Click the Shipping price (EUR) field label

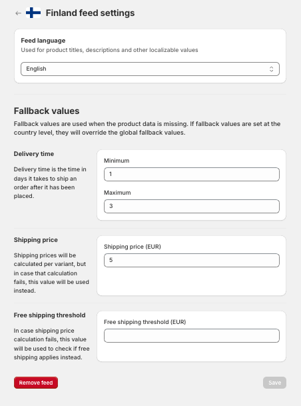point(133,247)
